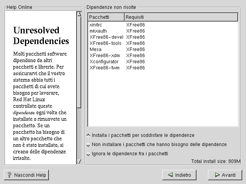
Task: Select 'Installa i pacchetti per soddisfare le dipendenze'
Action: [88, 135]
